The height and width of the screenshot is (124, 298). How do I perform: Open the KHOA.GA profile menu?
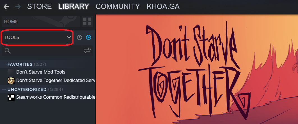tap(163, 7)
